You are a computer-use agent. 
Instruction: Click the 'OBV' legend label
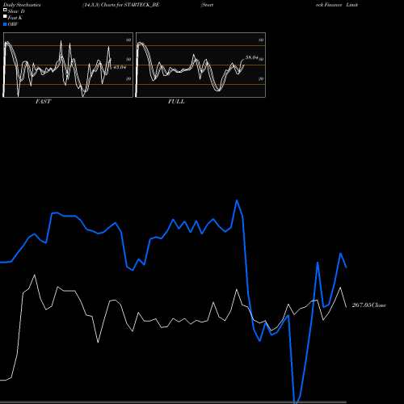[x=13, y=24]
